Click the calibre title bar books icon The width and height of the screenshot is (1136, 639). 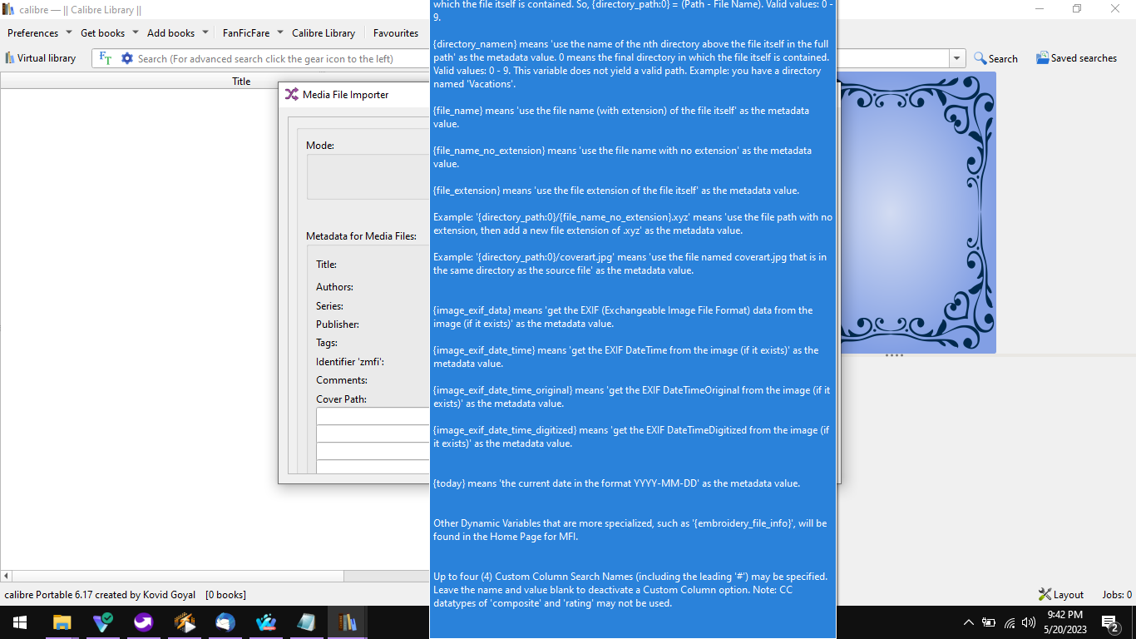pyautogui.click(x=8, y=10)
